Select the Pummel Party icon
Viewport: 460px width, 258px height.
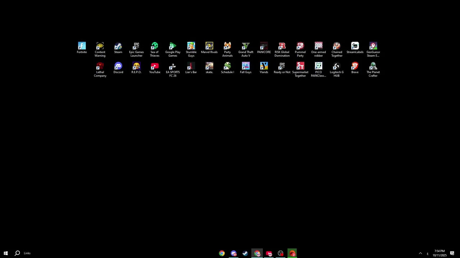[x=300, y=49]
